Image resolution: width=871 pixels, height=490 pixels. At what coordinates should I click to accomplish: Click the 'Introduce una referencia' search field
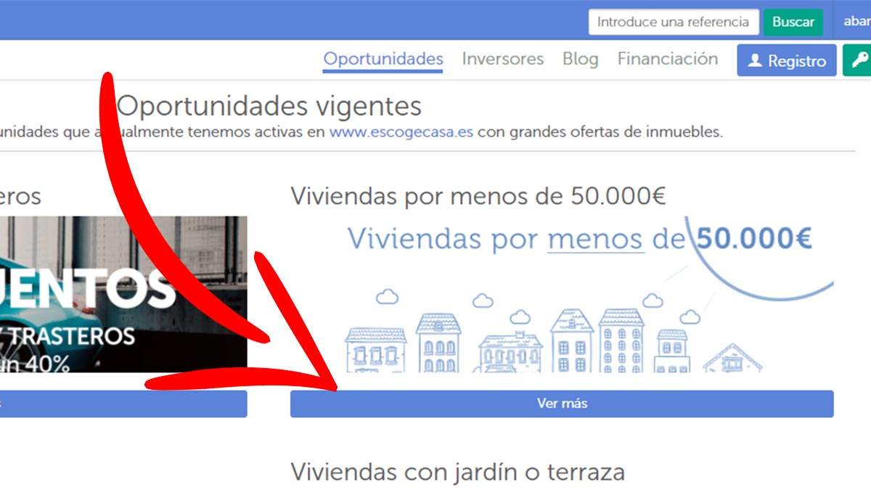tap(673, 22)
